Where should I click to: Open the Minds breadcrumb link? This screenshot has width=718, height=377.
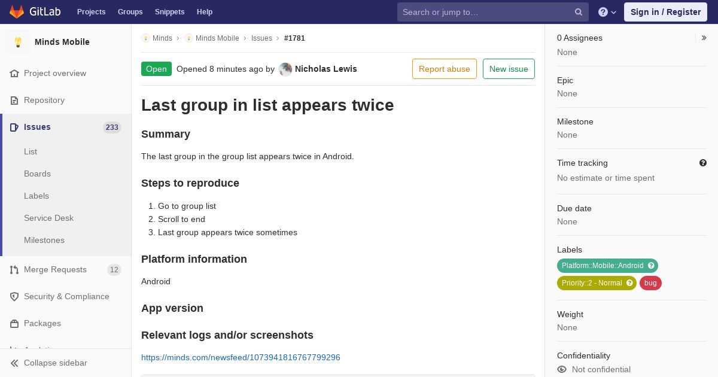pyautogui.click(x=162, y=38)
